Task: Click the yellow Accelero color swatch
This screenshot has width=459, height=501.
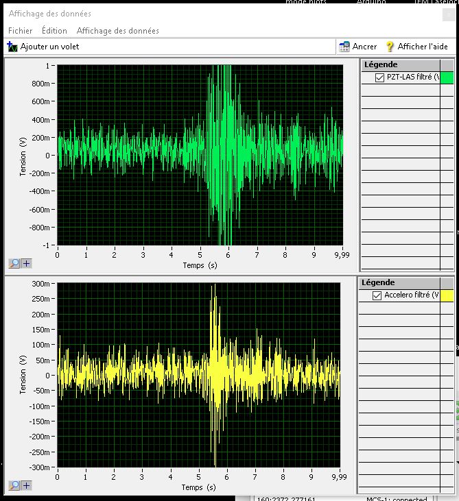Action: [447, 295]
